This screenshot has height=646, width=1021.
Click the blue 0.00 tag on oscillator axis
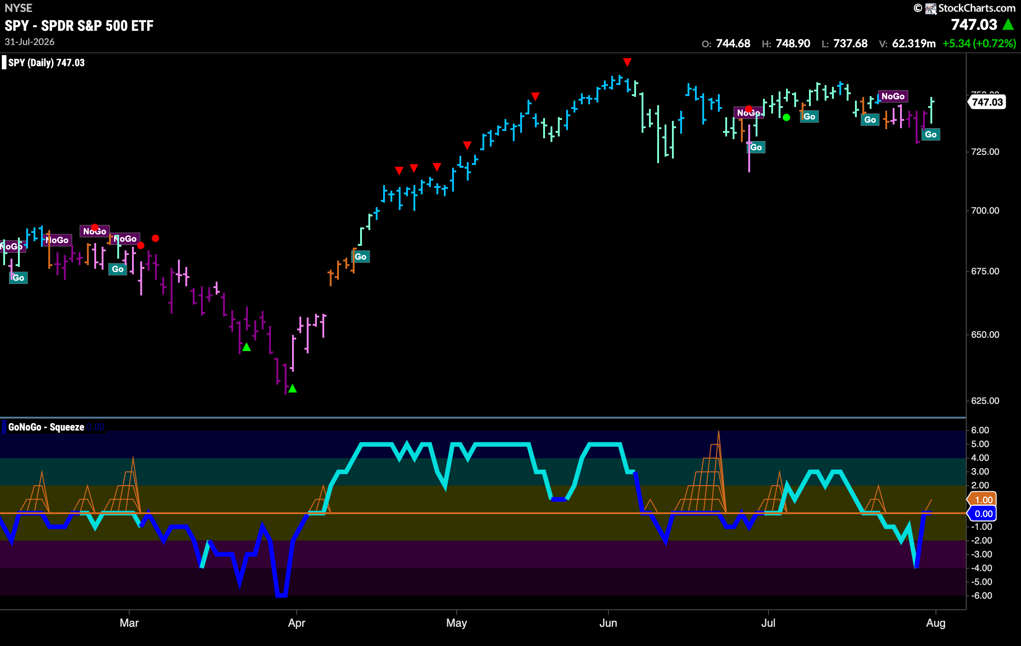(982, 514)
